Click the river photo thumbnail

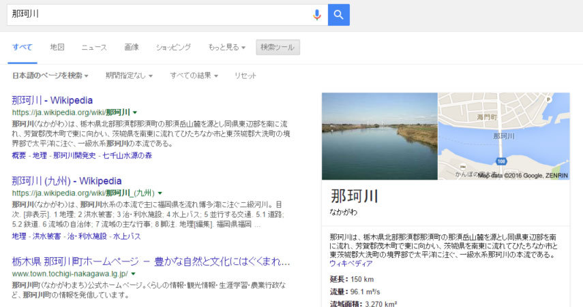pyautogui.click(x=380, y=136)
